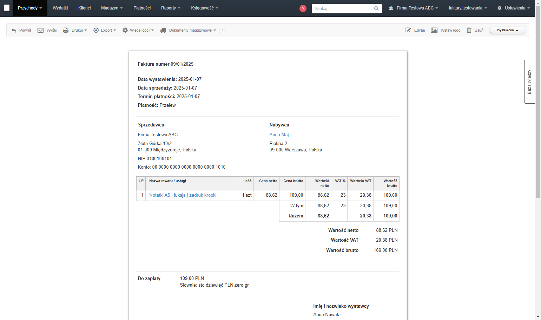
Task: Open the Ustawienia settings menu
Action: [514, 8]
